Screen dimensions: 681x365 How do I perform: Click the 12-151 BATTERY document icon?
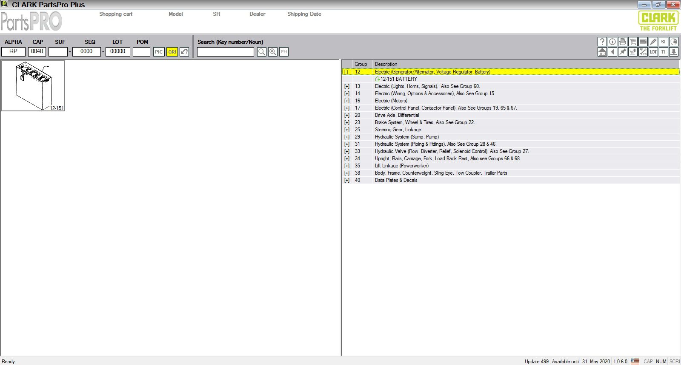pos(377,79)
